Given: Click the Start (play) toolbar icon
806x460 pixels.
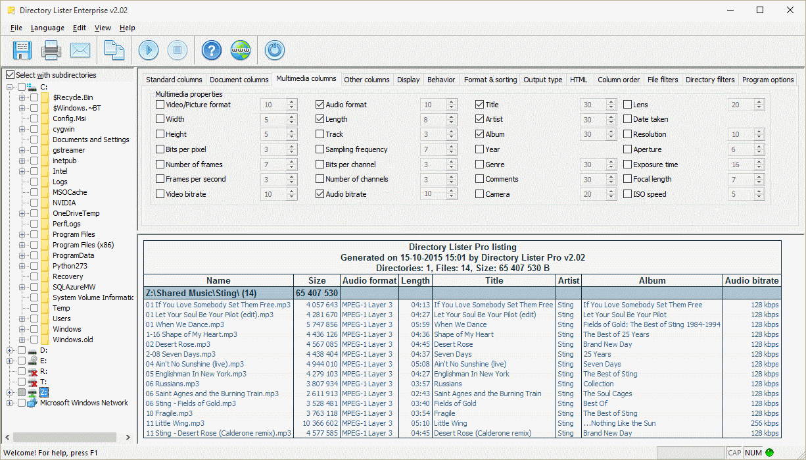Looking at the screenshot, I should point(149,50).
